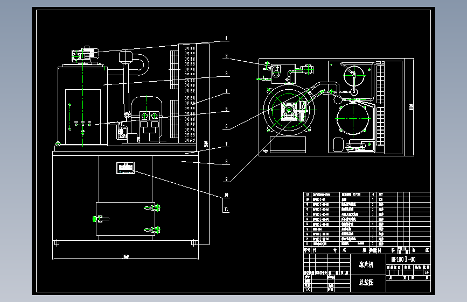Click the part callout number "5"

click(226, 109)
